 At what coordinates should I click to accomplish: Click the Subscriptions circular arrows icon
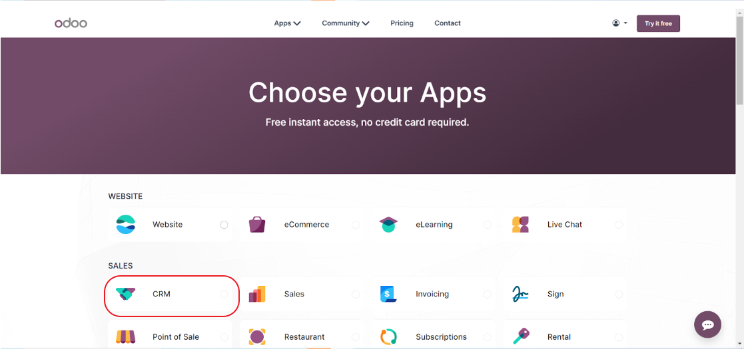pos(388,337)
